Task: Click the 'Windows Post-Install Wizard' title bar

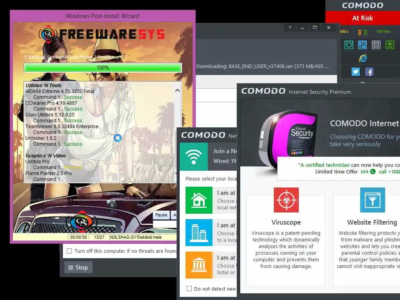Action: click(x=103, y=16)
